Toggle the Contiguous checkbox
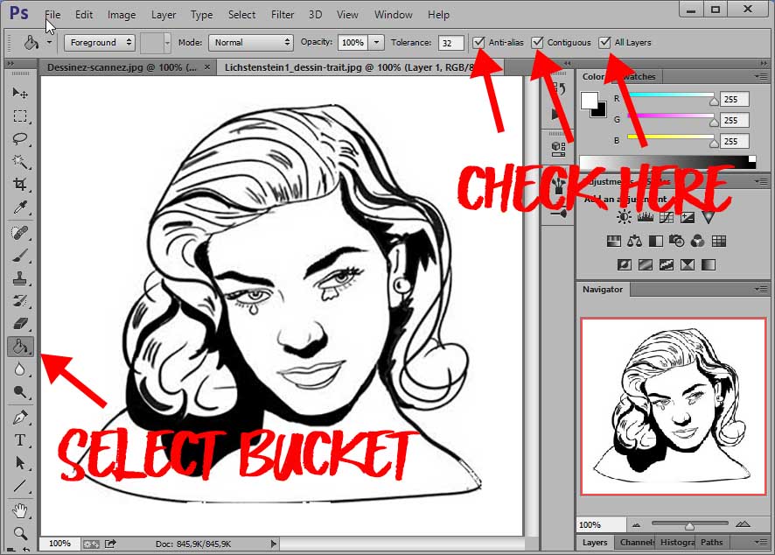775x555 pixels. click(x=537, y=43)
